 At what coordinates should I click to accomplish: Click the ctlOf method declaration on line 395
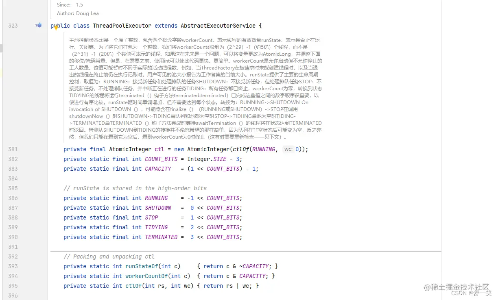point(133,286)
